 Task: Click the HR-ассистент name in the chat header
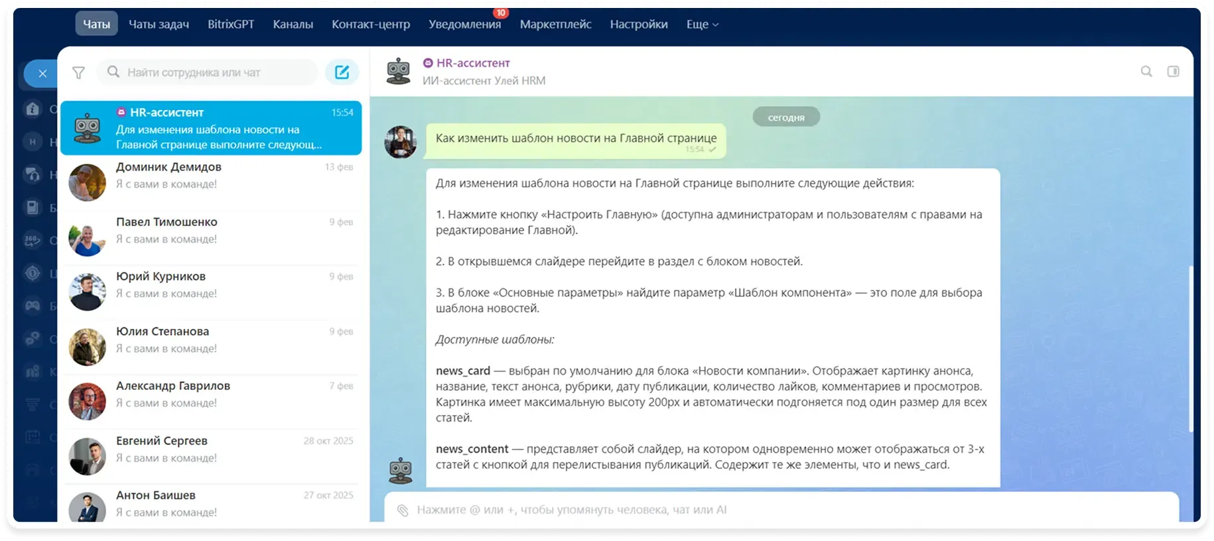[x=473, y=63]
